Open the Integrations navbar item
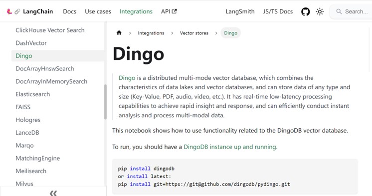This screenshot has width=372, height=196. click(x=136, y=11)
